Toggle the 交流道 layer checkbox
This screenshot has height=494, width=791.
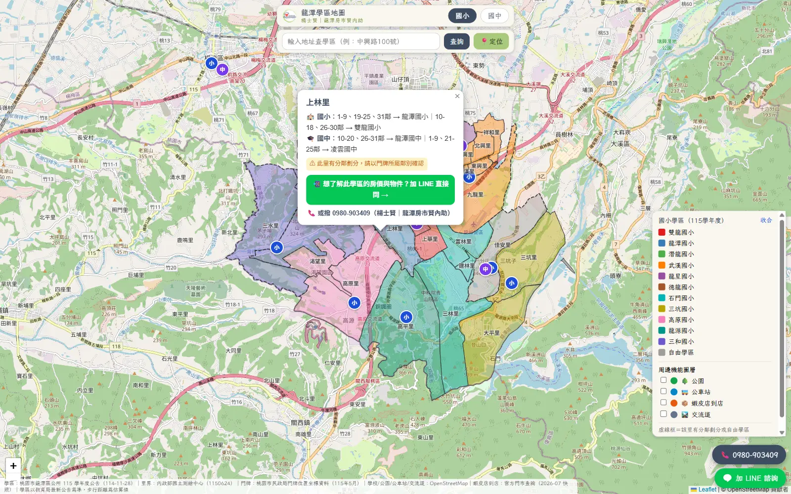pyautogui.click(x=663, y=413)
